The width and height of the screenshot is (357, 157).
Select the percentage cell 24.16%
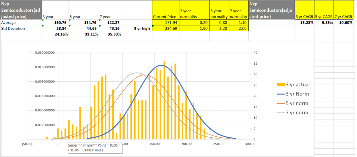pyautogui.click(x=55, y=34)
